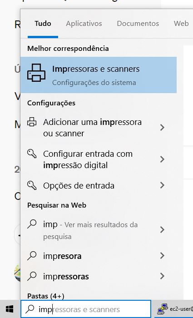Switch to the Documentos tab
Image resolution: width=193 pixels, height=318 pixels.
coord(138,24)
